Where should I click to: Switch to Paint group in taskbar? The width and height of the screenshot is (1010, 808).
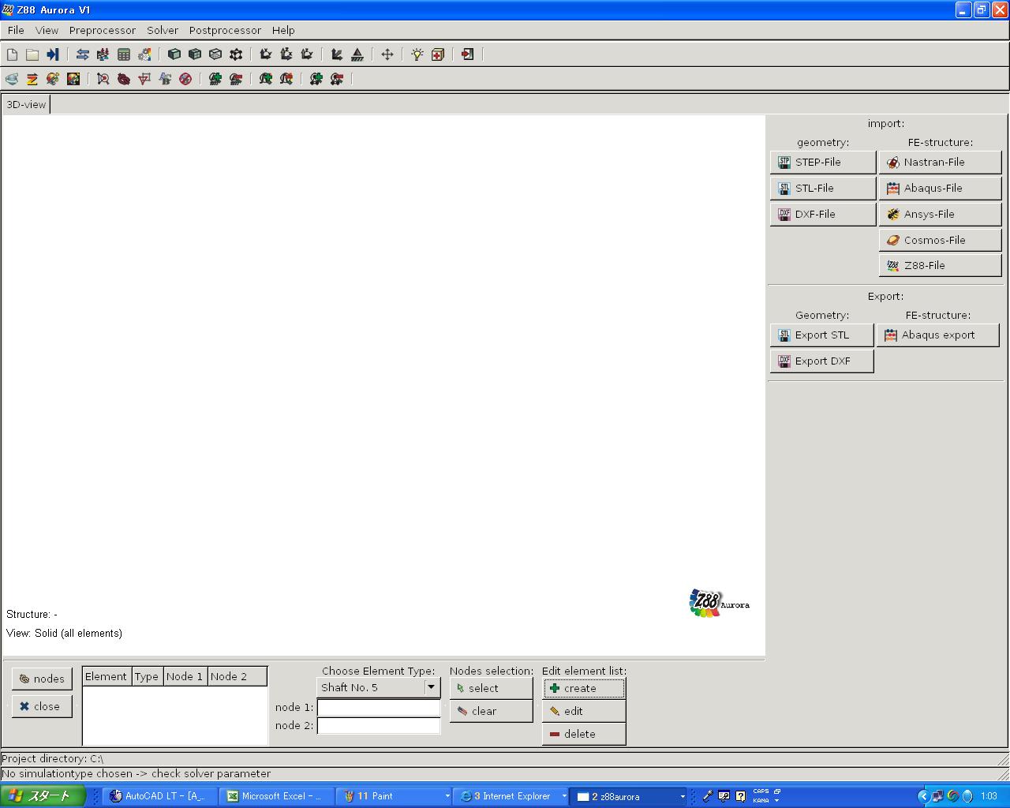pos(393,796)
